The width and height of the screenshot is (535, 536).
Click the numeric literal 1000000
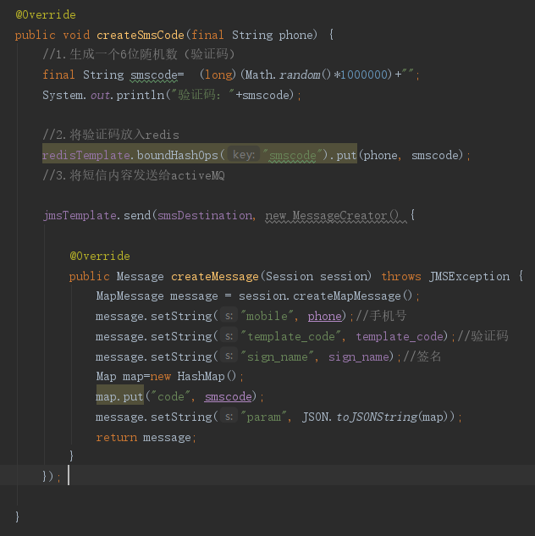click(x=364, y=75)
